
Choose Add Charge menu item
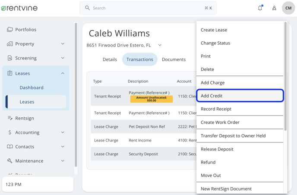pos(240,83)
